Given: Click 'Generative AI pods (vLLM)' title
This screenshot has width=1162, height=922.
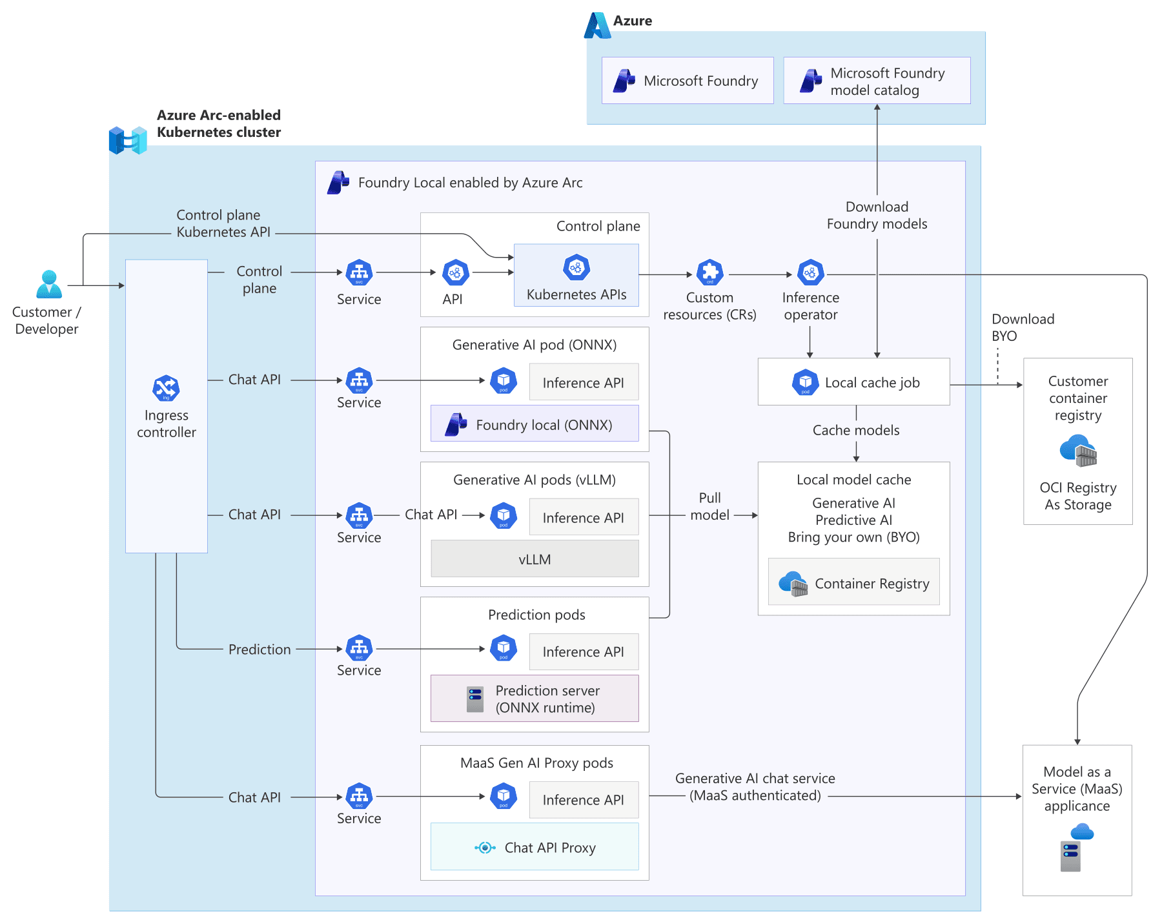Looking at the screenshot, I should tap(535, 480).
